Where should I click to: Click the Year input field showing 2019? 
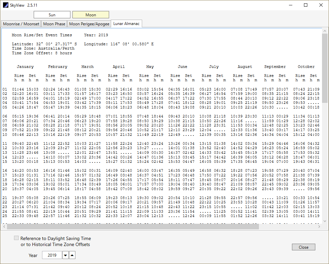(52, 255)
